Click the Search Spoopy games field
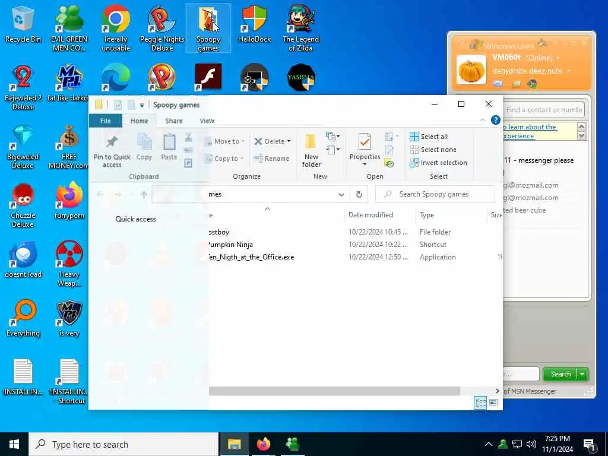608x456 pixels. click(435, 194)
